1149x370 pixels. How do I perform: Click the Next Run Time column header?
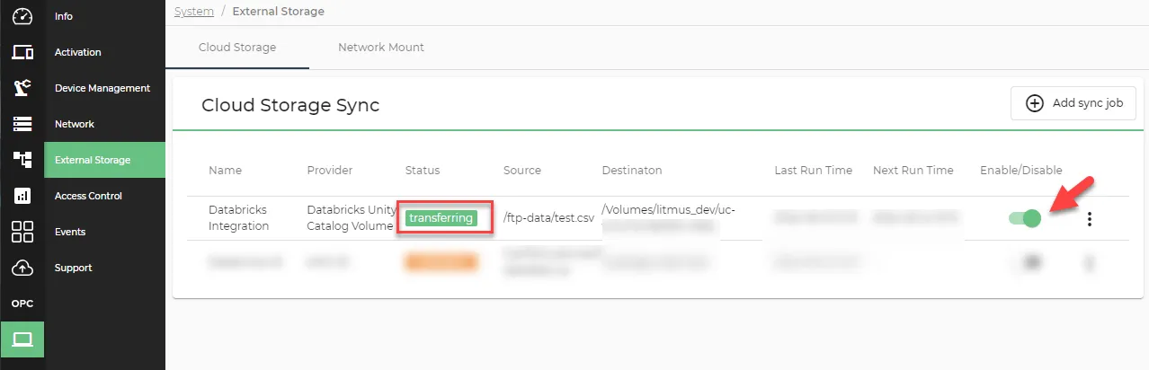(x=913, y=171)
